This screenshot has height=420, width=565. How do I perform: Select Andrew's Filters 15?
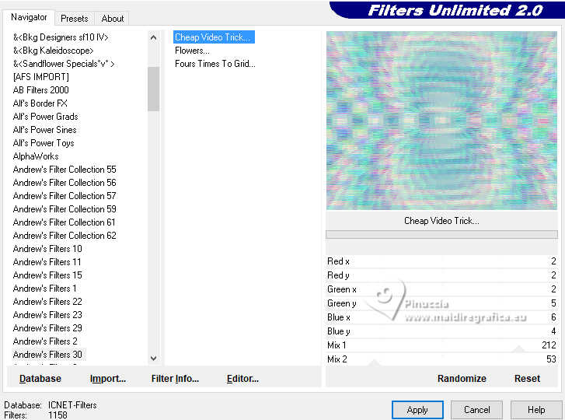(47, 275)
